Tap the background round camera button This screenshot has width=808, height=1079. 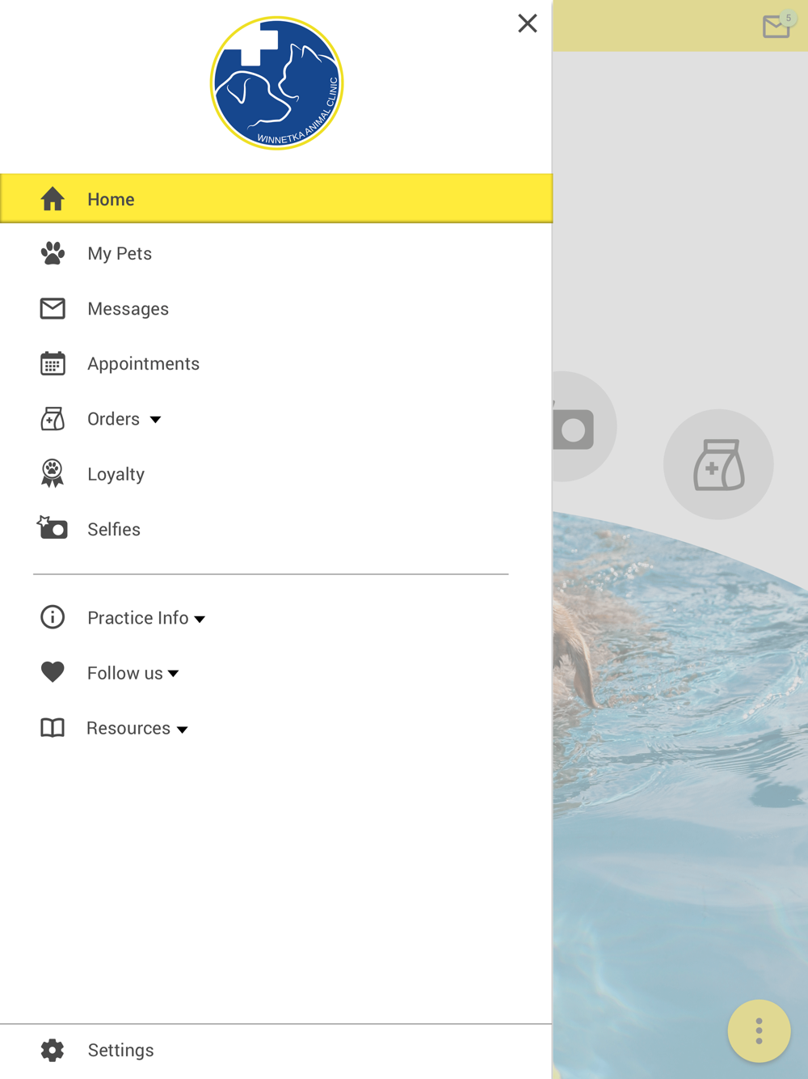(584, 426)
